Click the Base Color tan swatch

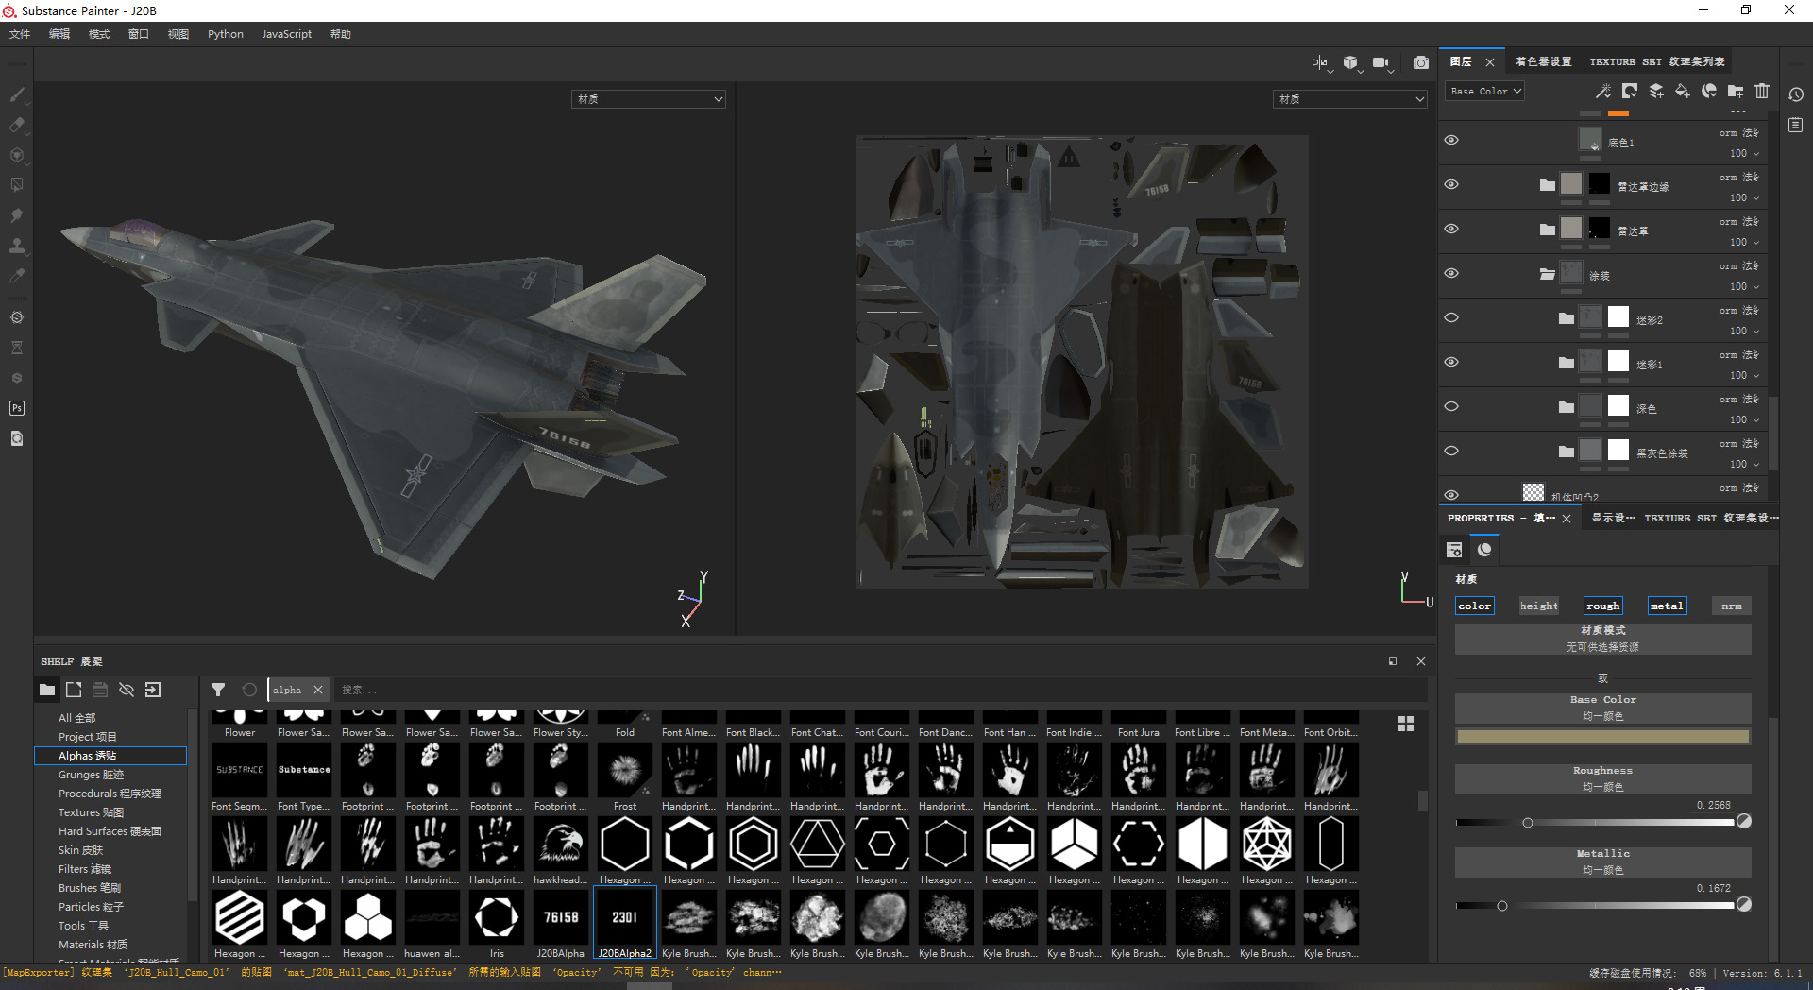[x=1602, y=736]
